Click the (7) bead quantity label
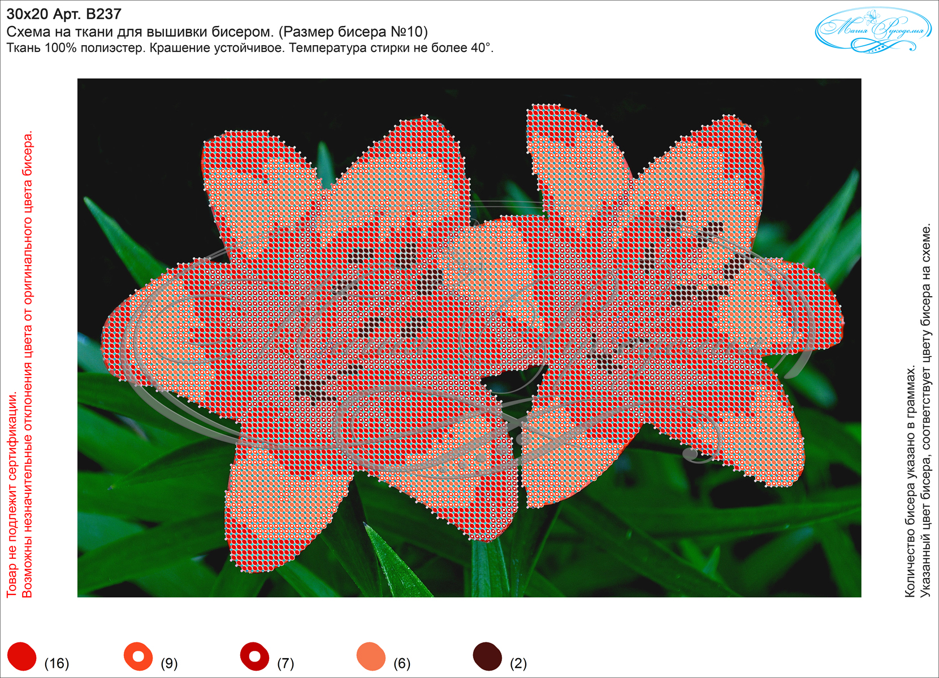This screenshot has height=678, width=939. coord(285,663)
